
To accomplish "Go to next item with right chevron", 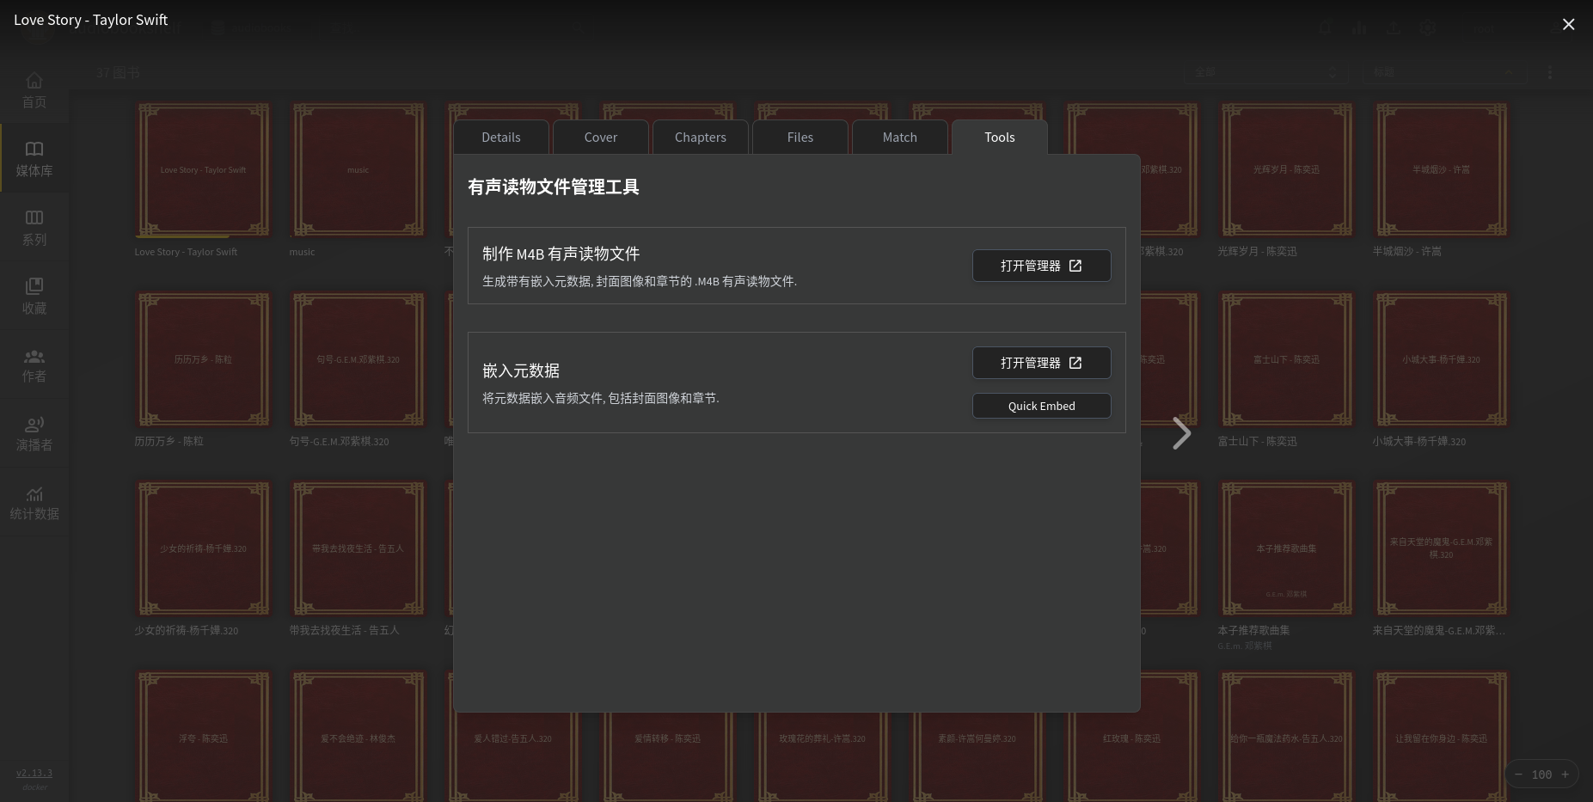I will click(1182, 433).
